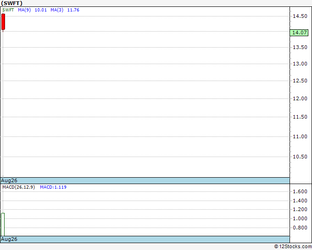The width and height of the screenshot is (312, 250).
Task: Click the 10.50 price axis label
Action: (x=300, y=157)
